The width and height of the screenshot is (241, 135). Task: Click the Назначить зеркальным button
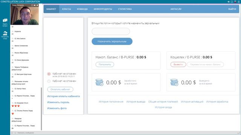pyautogui.click(x=112, y=41)
